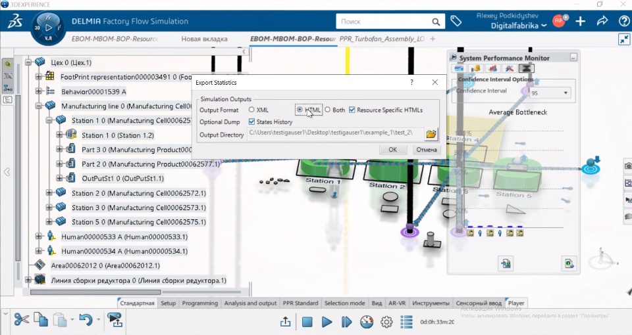This screenshot has height=335, width=632.
Task: Click the collapse view icon below Help
Action: (x=624, y=39)
